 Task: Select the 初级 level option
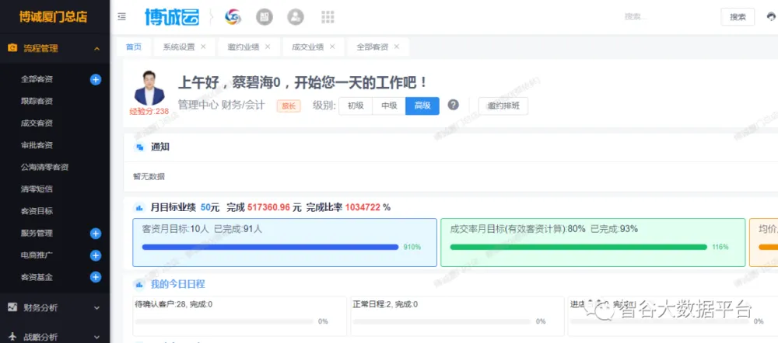[356, 106]
